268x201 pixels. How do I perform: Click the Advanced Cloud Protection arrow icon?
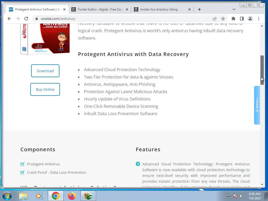(138, 164)
